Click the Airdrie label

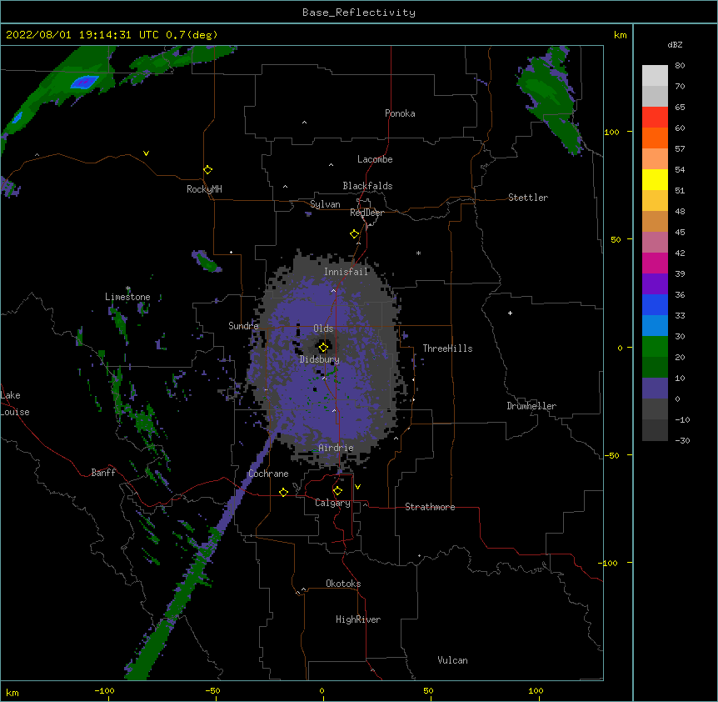click(x=336, y=448)
